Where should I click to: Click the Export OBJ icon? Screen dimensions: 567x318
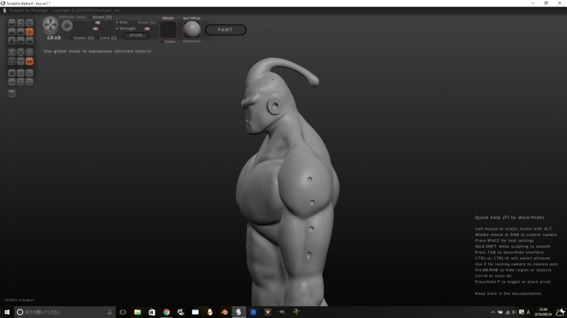tap(30, 73)
